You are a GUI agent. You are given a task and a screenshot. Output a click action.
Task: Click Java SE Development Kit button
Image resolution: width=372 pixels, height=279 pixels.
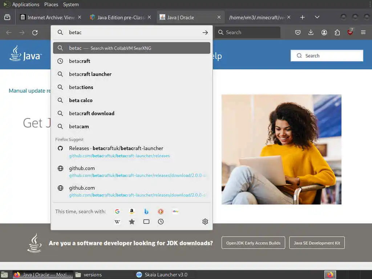tap(317, 243)
